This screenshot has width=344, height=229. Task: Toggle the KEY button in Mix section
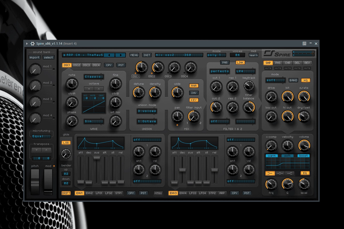[194, 100]
